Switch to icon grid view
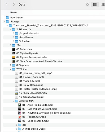 (87, 4)
